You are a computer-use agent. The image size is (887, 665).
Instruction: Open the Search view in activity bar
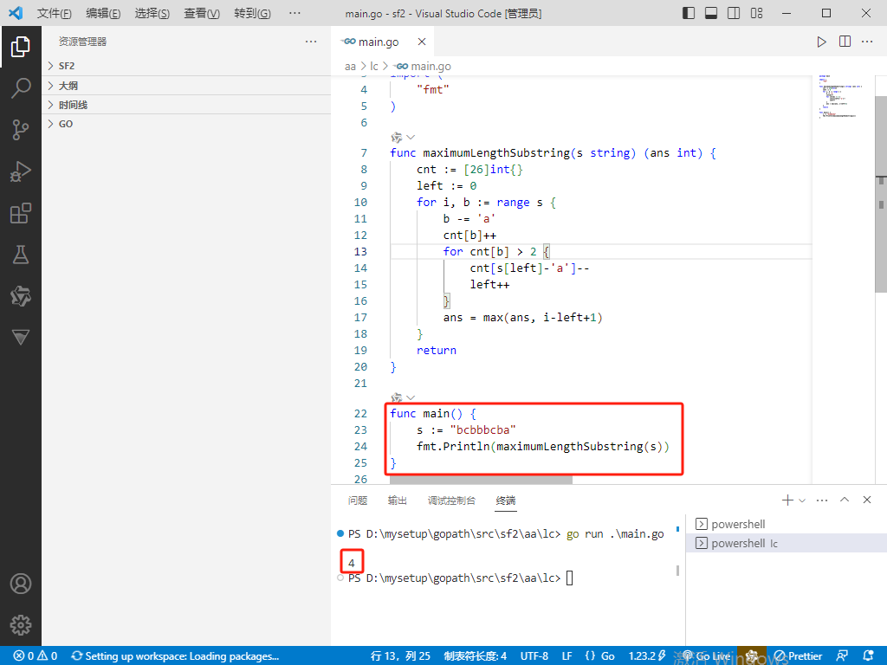(x=21, y=87)
